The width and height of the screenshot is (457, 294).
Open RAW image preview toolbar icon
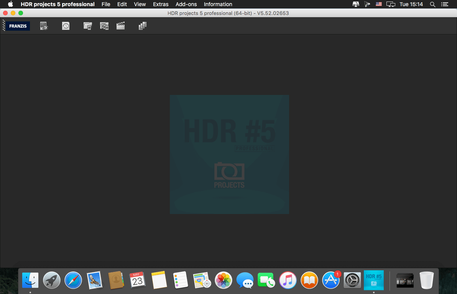coord(44,26)
